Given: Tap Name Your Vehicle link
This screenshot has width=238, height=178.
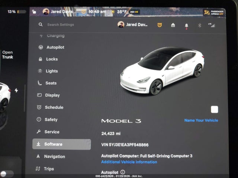Looking at the screenshot, I should coord(201,120).
